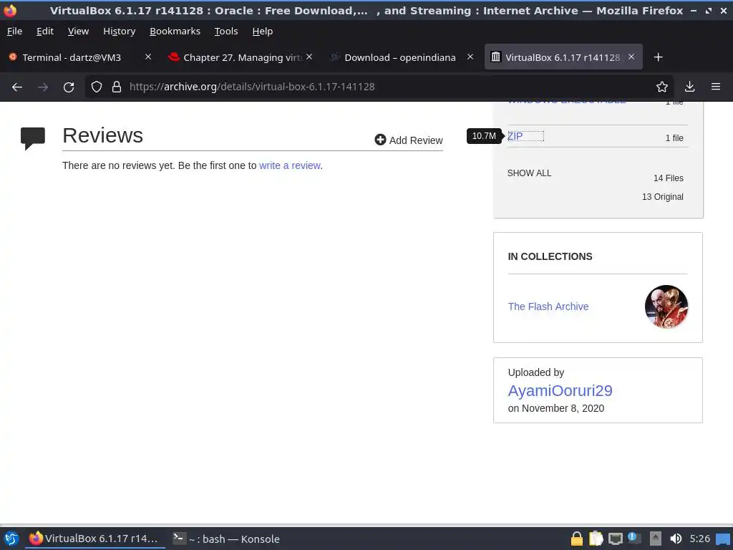Screen dimensions: 733x550
Task: Switch to the Download – openindiana tab
Action: [399, 57]
